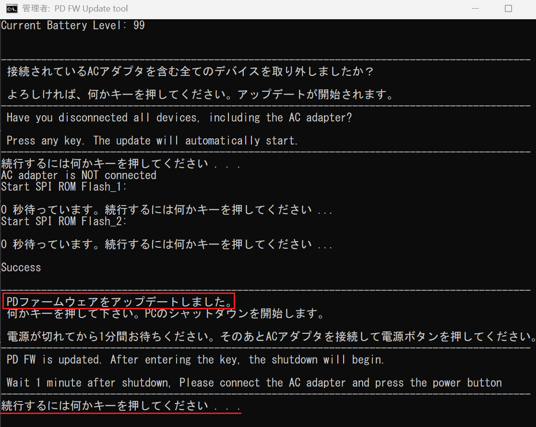This screenshot has height=427, width=536.
Task: Click the "0 秒待っています" line below Flash_1
Action: [167, 210]
